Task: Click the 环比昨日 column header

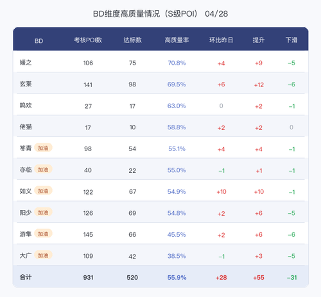Action: 221,40
